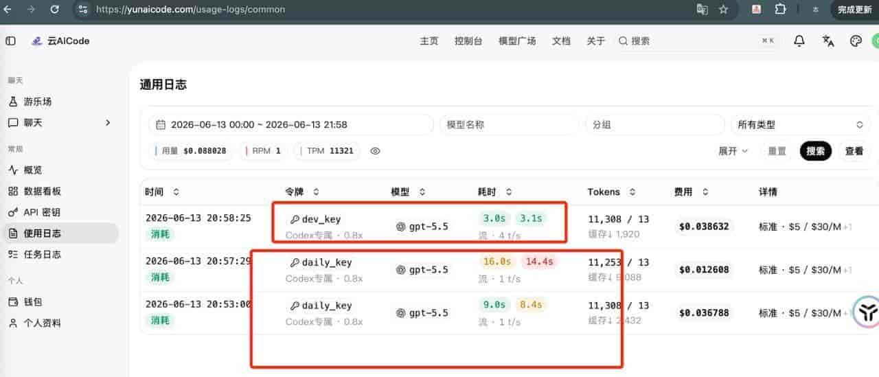Click the 模型名称 filter field
The width and height of the screenshot is (879, 377).
[509, 125]
